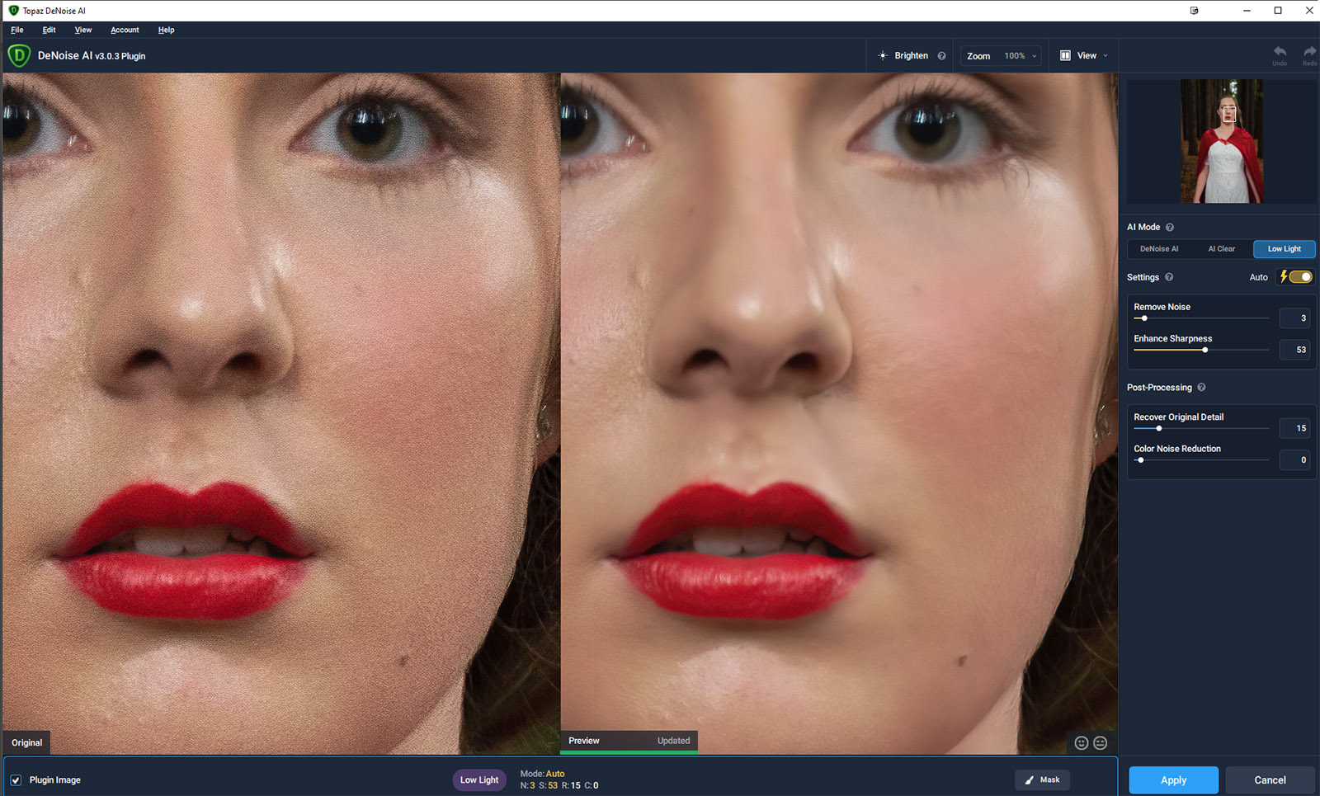The image size is (1320, 796).
Task: Click the neutral face feedback icon
Action: tap(1101, 743)
